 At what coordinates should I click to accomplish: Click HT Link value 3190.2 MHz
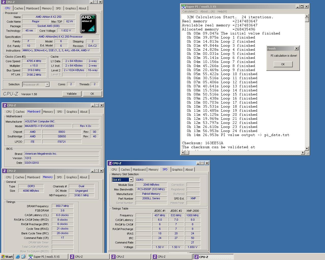point(34,75)
